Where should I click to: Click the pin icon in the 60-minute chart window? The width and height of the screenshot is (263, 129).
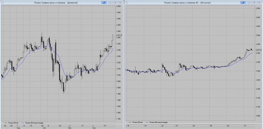243,3
